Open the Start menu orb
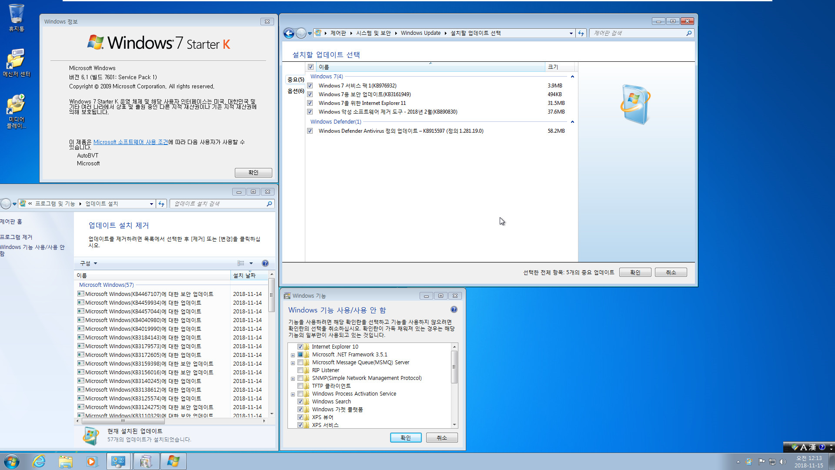Viewport: 835px width, 470px height. tap(12, 461)
